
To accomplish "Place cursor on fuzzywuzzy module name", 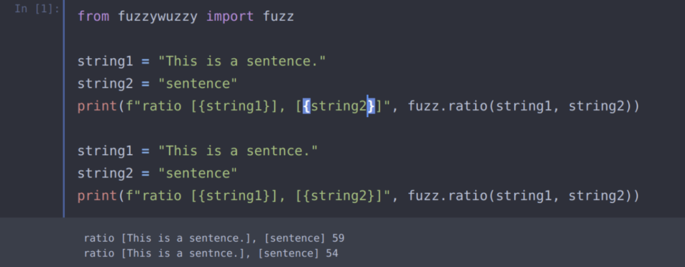I will (x=158, y=17).
